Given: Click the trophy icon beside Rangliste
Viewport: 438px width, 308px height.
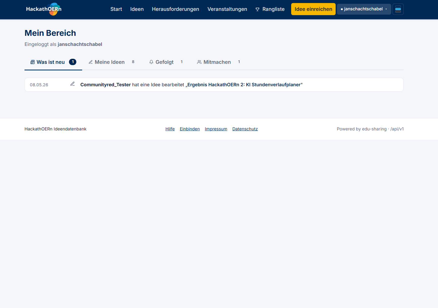Looking at the screenshot, I should pyautogui.click(x=258, y=9).
